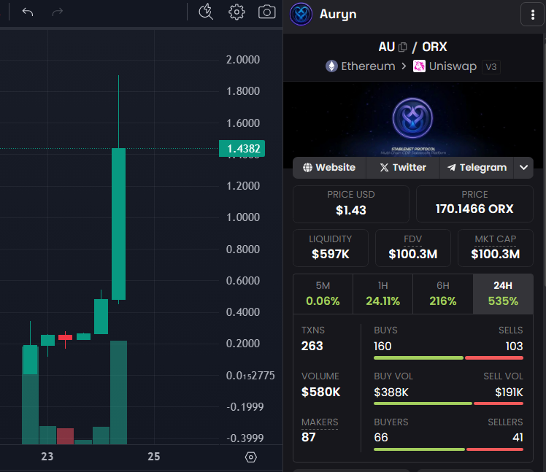Click the date label 25 on axis
Image resolution: width=546 pixels, height=472 pixels.
point(154,457)
